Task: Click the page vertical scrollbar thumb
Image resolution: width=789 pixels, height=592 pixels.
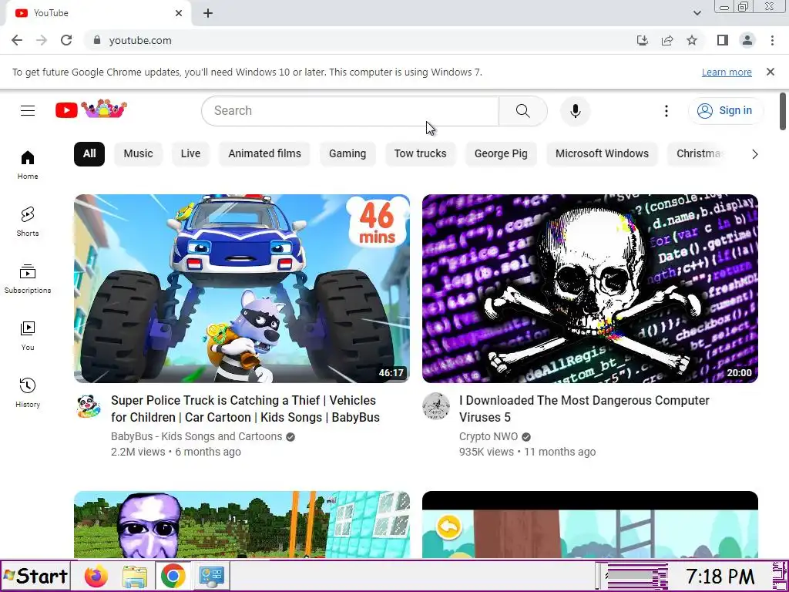Action: [783, 111]
